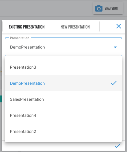
Task: Switch to the Existing Presentation tab
Action: pos(27,27)
